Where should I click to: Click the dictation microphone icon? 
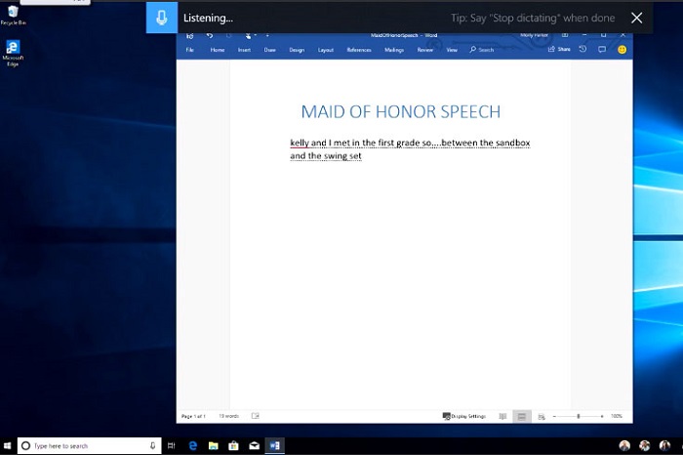tap(162, 18)
